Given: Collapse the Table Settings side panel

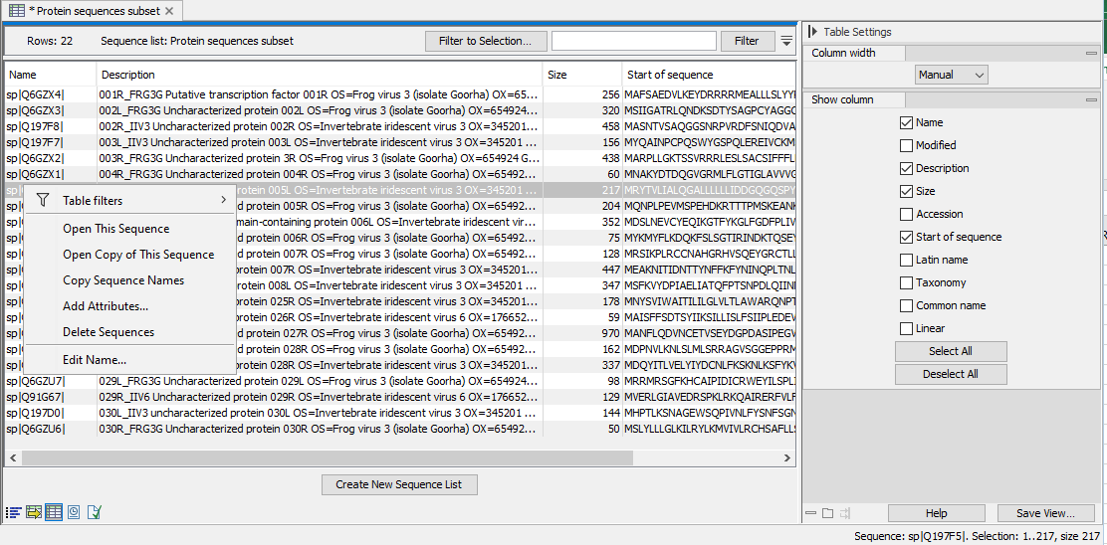Looking at the screenshot, I should pos(812,32).
